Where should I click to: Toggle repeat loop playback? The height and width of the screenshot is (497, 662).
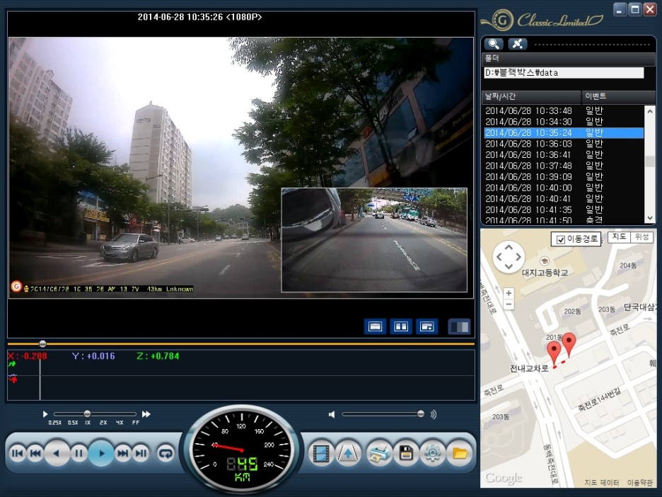(166, 453)
